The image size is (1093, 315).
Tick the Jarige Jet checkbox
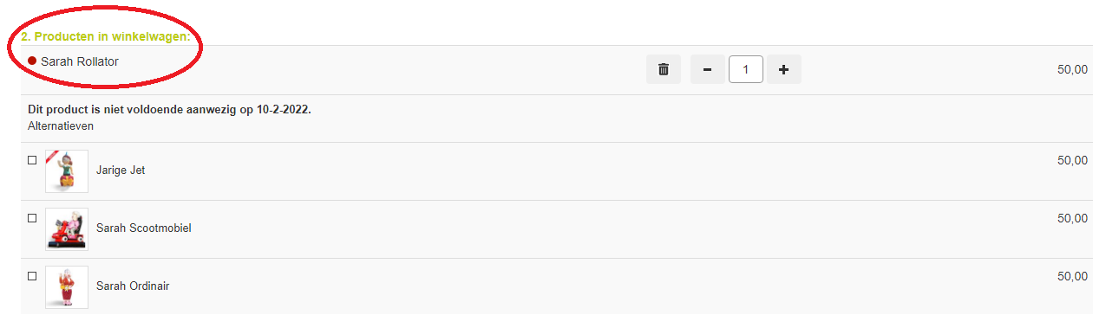pyautogui.click(x=32, y=160)
